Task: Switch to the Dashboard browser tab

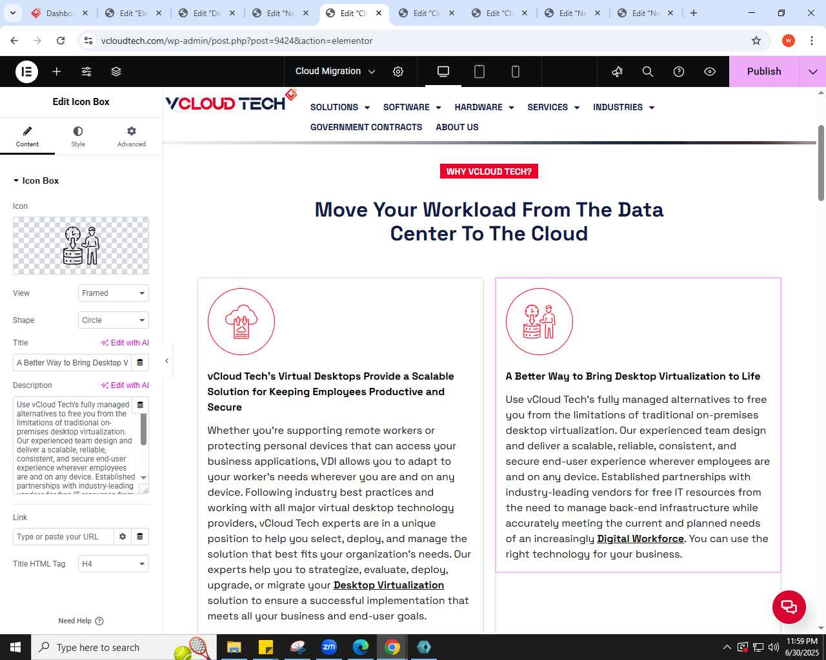Action: coord(61,13)
